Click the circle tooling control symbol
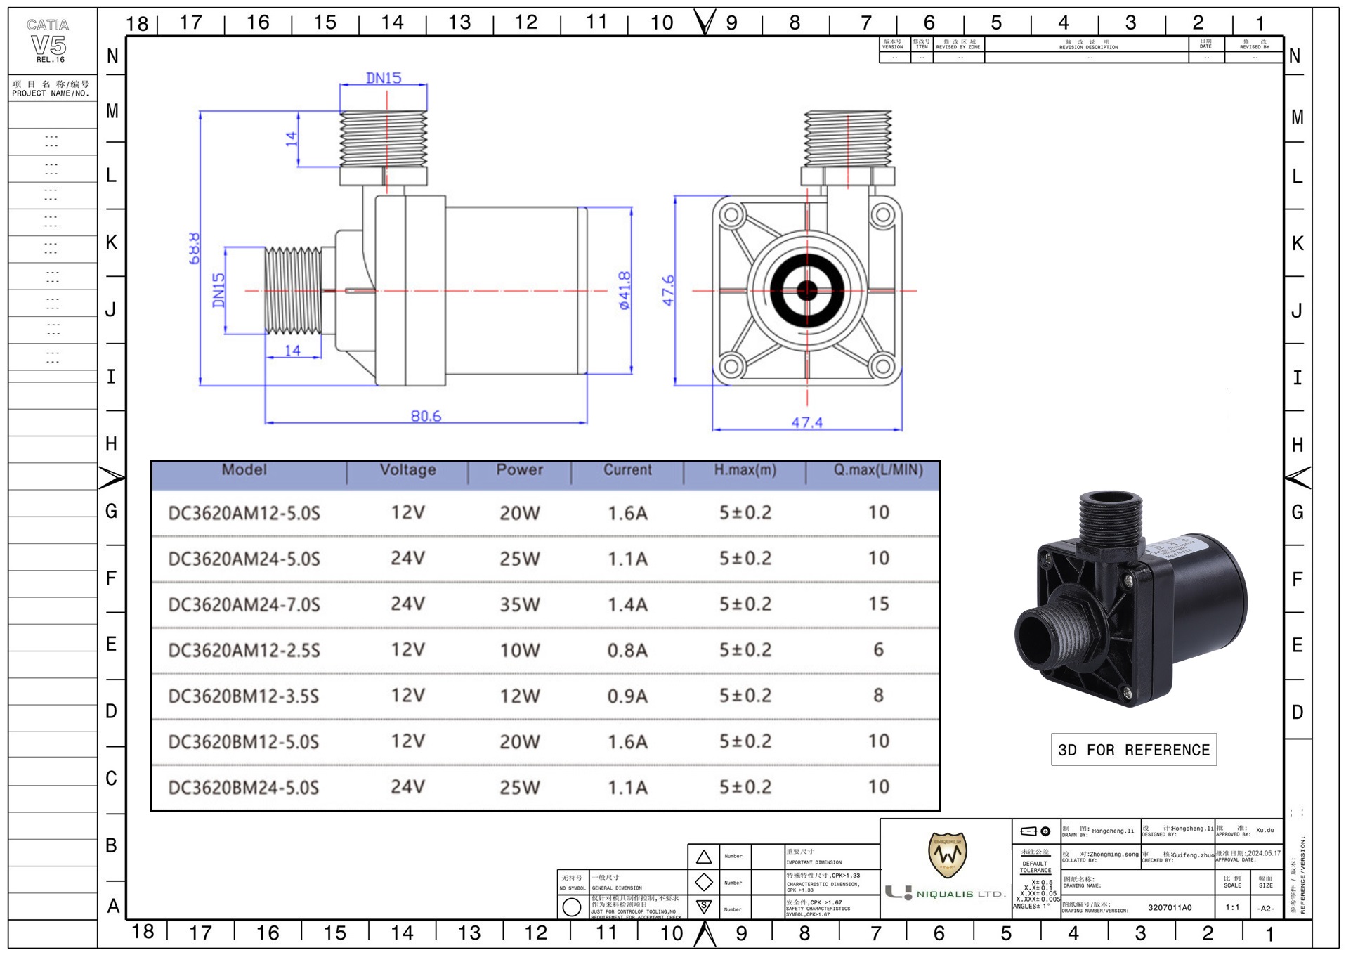 coord(572,907)
